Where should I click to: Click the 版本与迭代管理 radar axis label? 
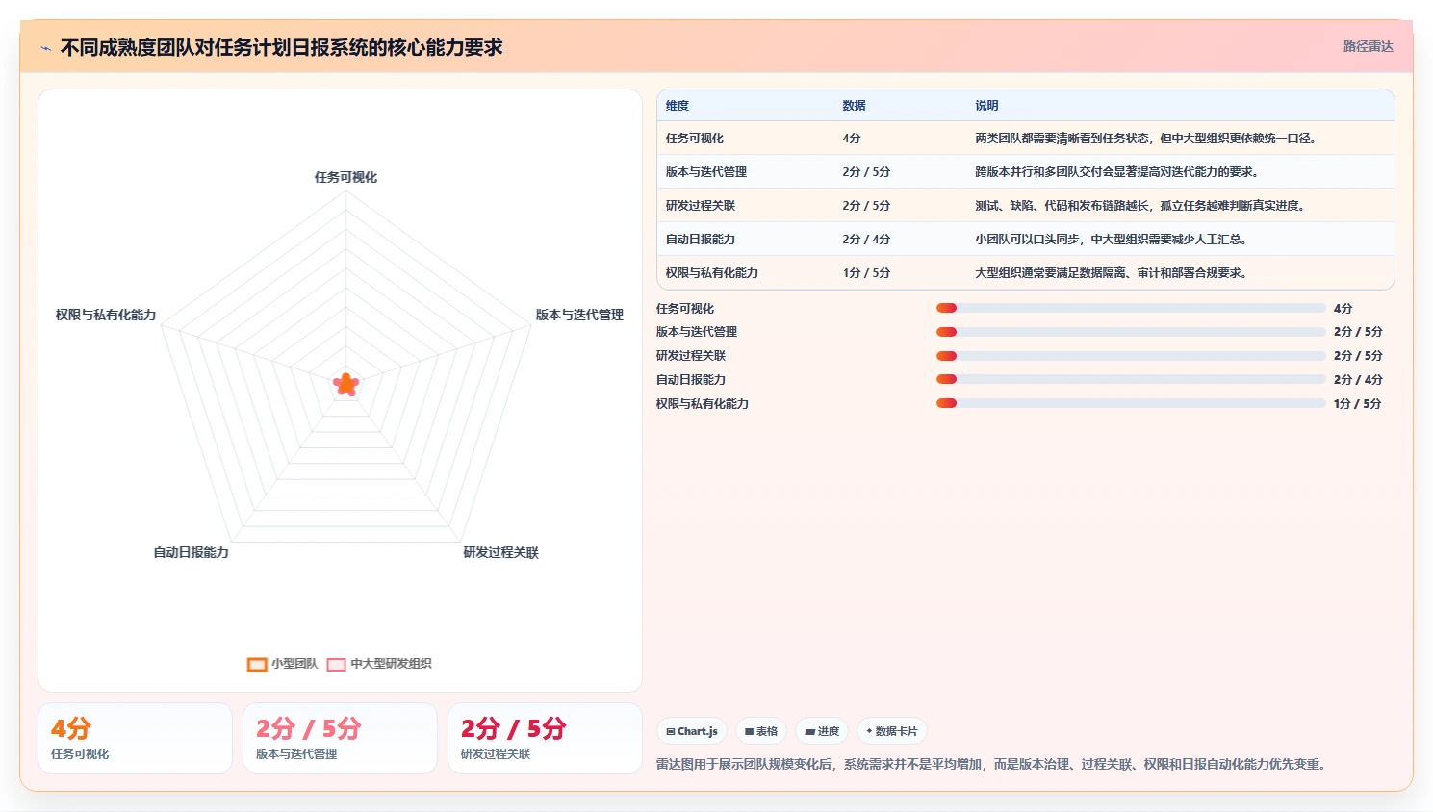click(x=579, y=315)
